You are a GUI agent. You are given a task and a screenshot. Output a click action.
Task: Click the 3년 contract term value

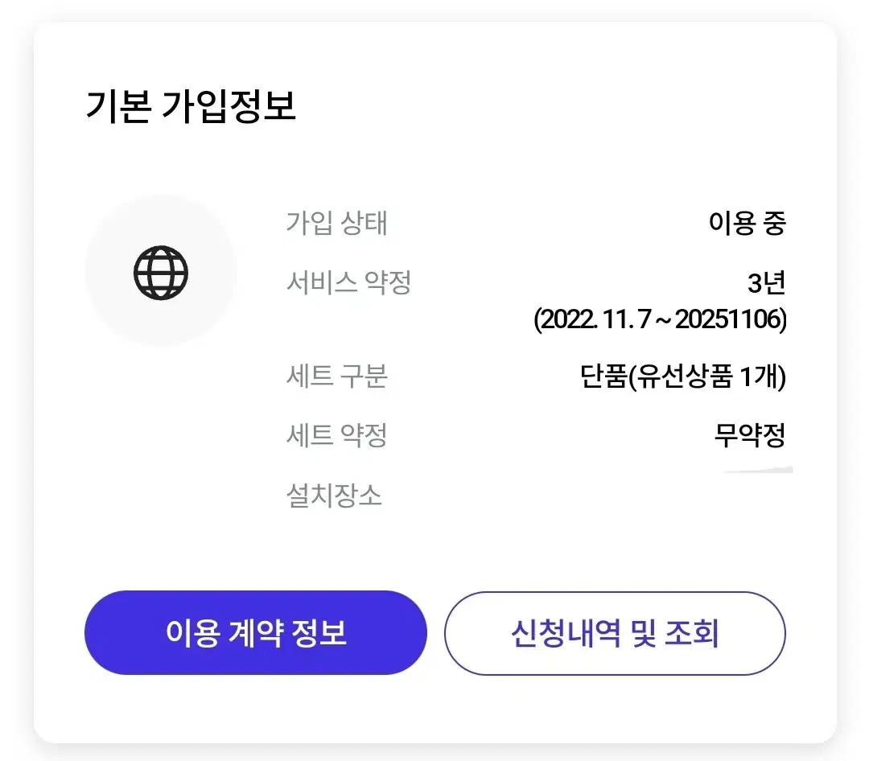point(767,282)
